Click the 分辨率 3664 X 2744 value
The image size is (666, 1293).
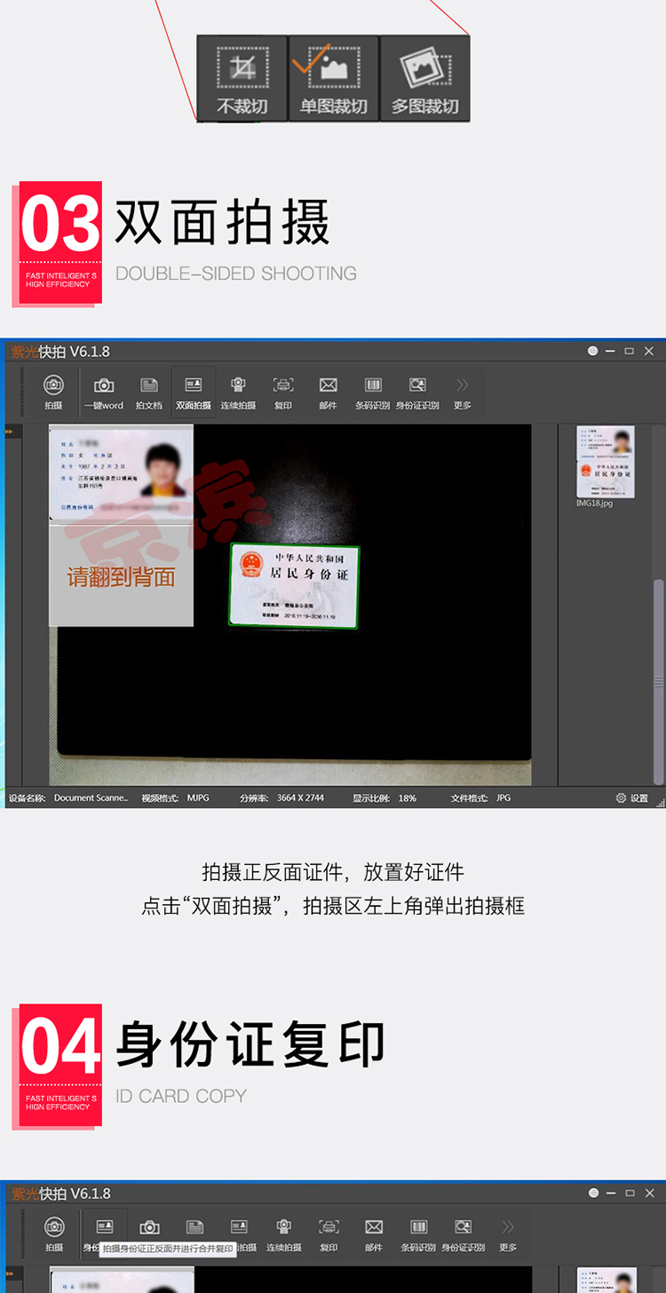coord(300,798)
